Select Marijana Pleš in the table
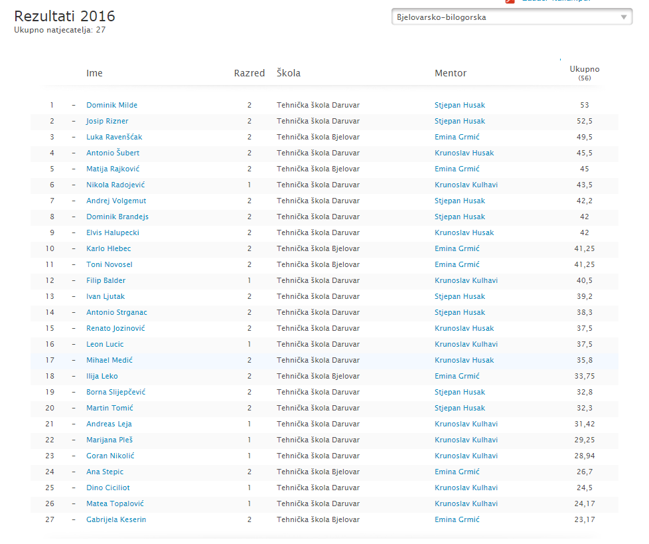The width and height of the screenshot is (649, 544). pyautogui.click(x=109, y=440)
